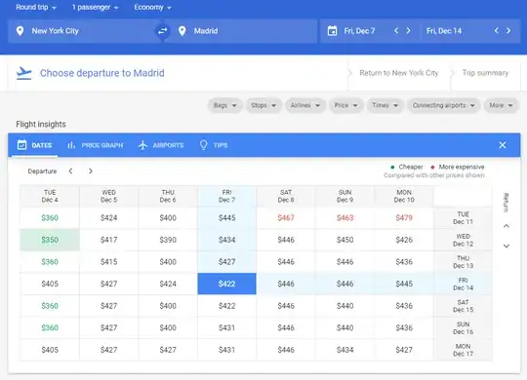Image resolution: width=527 pixels, height=380 pixels.
Task: Select the $467 fare for Sat Dec 8
Action: 286,218
